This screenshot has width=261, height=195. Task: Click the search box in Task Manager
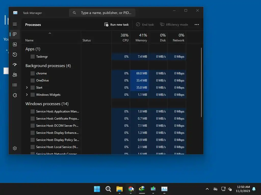click(102, 13)
